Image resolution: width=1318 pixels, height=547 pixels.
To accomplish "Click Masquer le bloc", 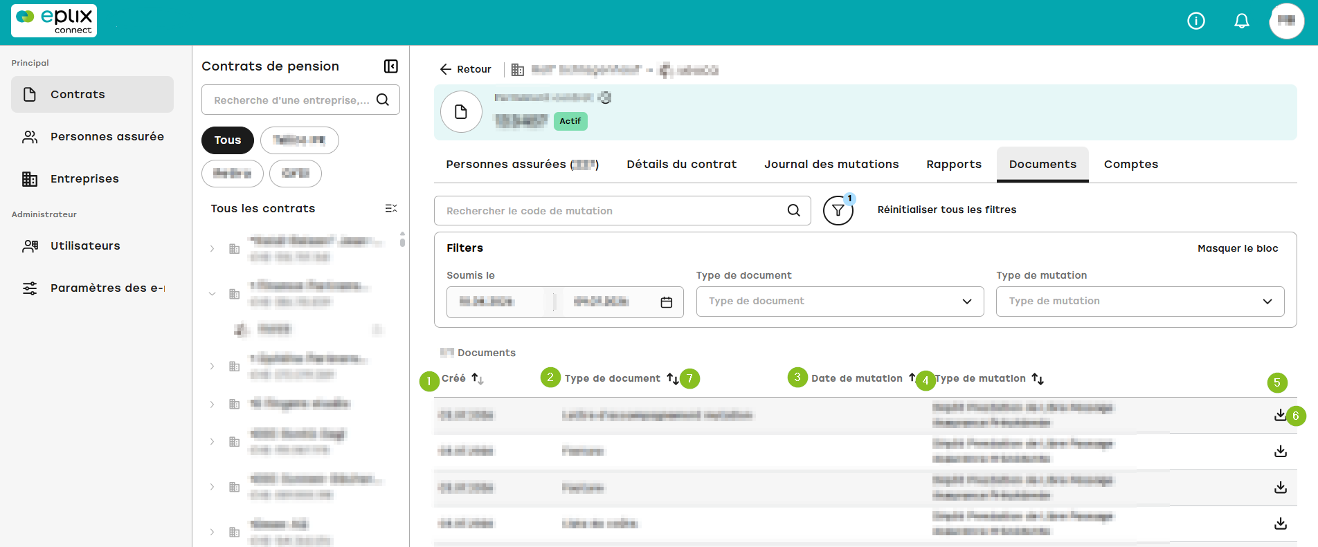I will pyautogui.click(x=1238, y=248).
